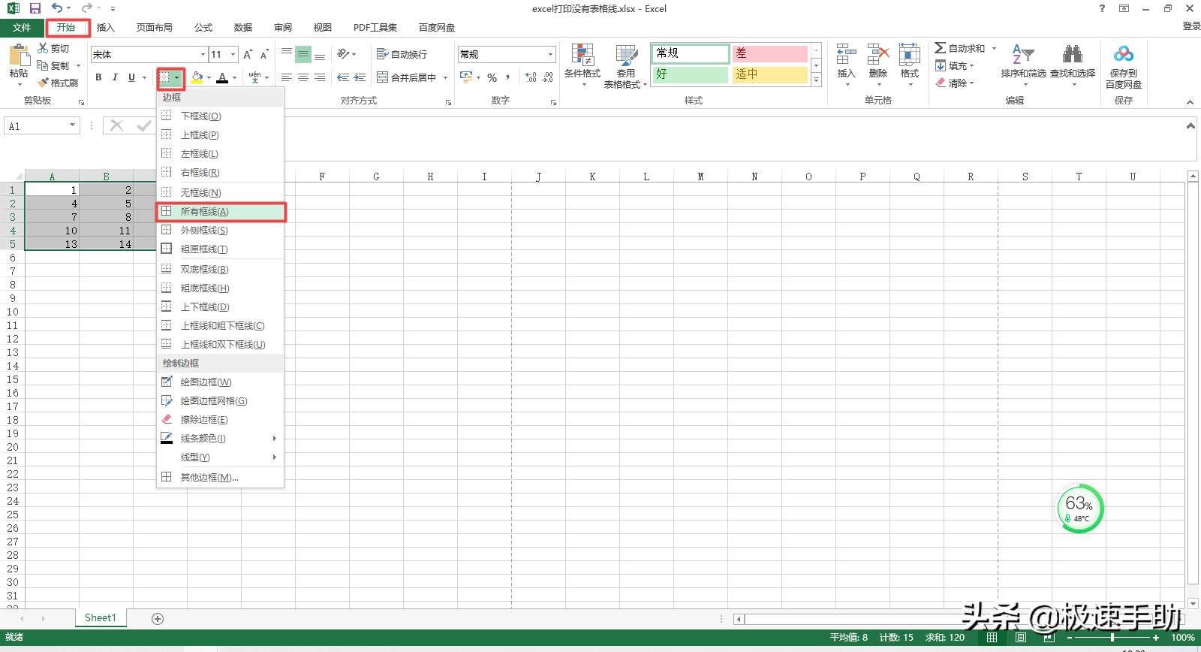The width and height of the screenshot is (1201, 652).
Task: Apply the Bad (差) red style swatch
Action: 770,53
